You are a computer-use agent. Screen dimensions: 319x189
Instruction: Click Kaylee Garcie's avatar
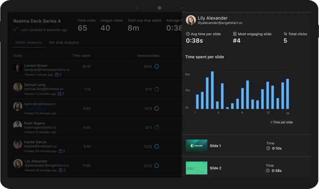pos(18,144)
